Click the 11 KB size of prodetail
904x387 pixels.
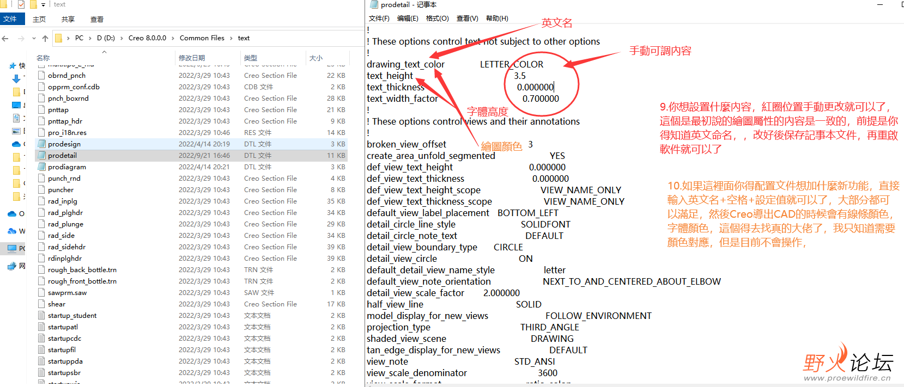click(x=336, y=156)
